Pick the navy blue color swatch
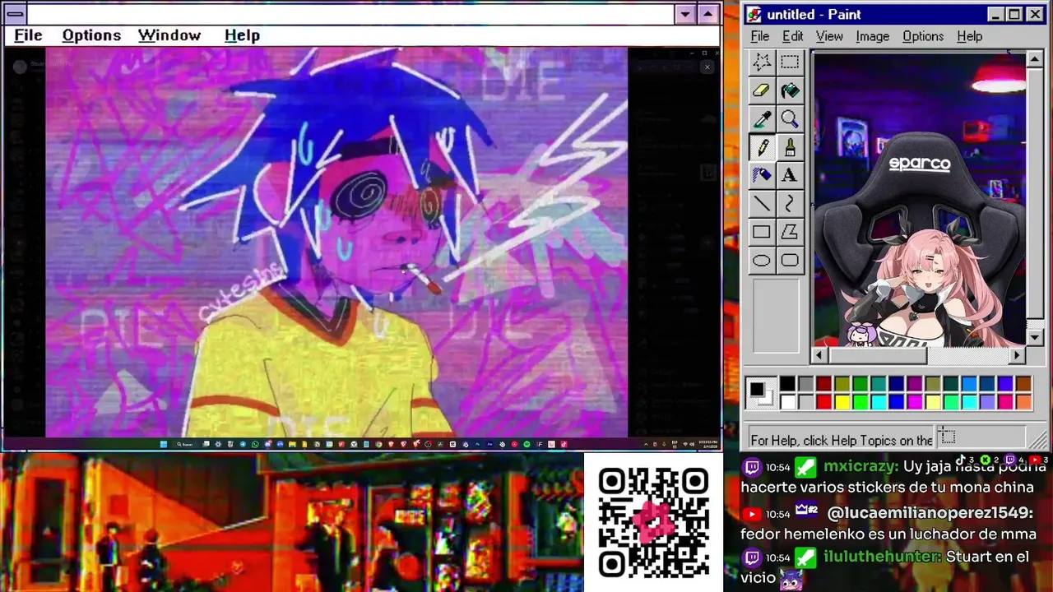 tap(896, 384)
